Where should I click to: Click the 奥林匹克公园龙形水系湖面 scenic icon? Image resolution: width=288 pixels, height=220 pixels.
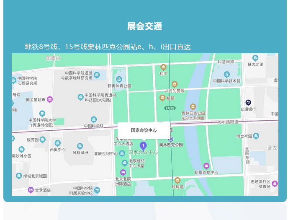193,106
